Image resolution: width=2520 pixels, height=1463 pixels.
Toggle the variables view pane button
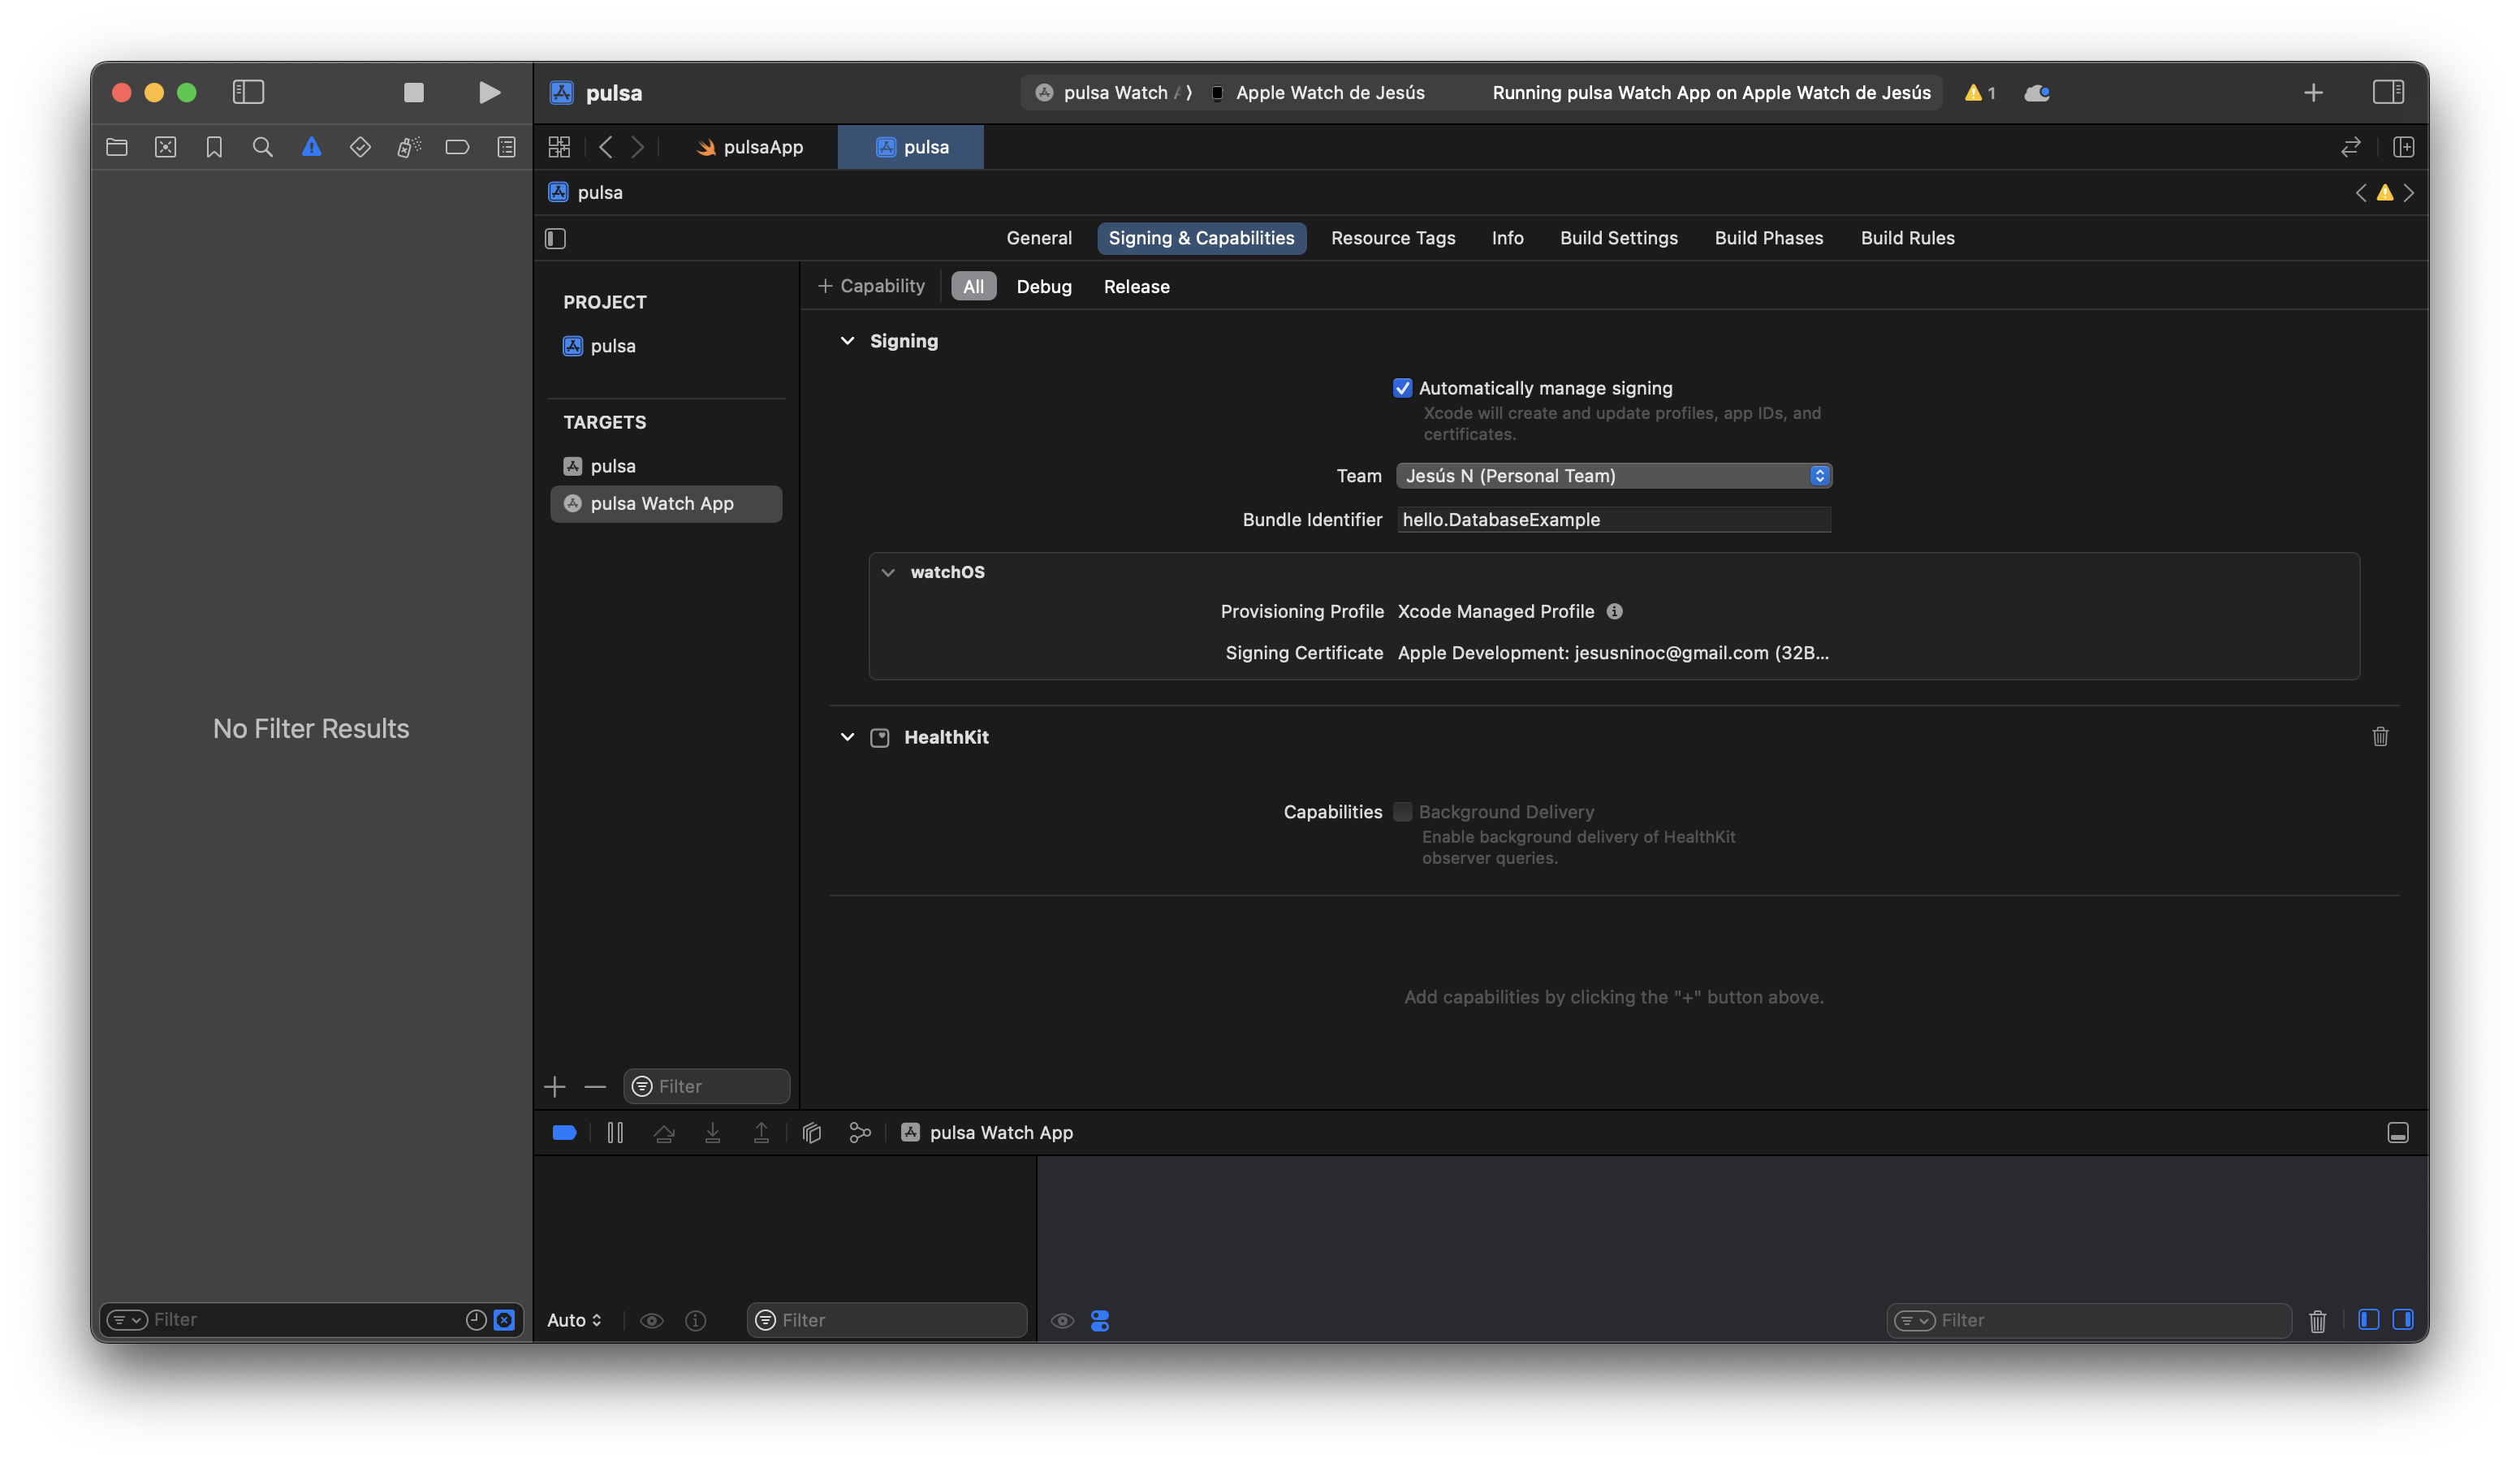pos(2369,1320)
